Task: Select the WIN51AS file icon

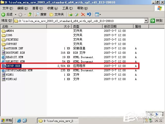Action: pyautogui.click(x=4, y=79)
